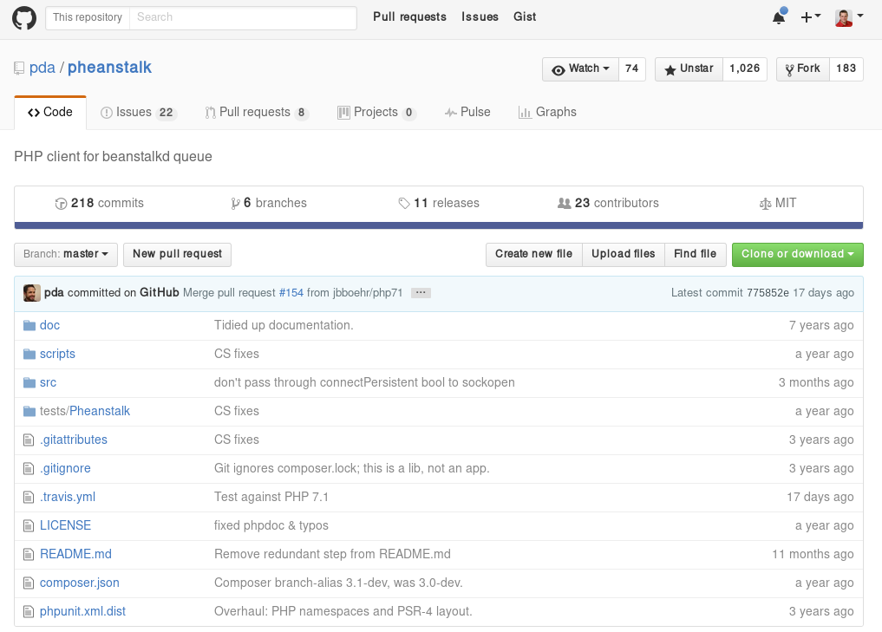882x632 pixels.
Task: Open pull request #154 link
Action: pos(291,293)
